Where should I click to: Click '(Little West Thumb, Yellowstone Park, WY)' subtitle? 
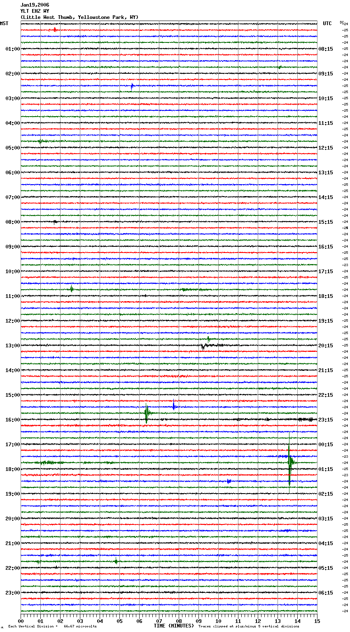[x=79, y=17]
